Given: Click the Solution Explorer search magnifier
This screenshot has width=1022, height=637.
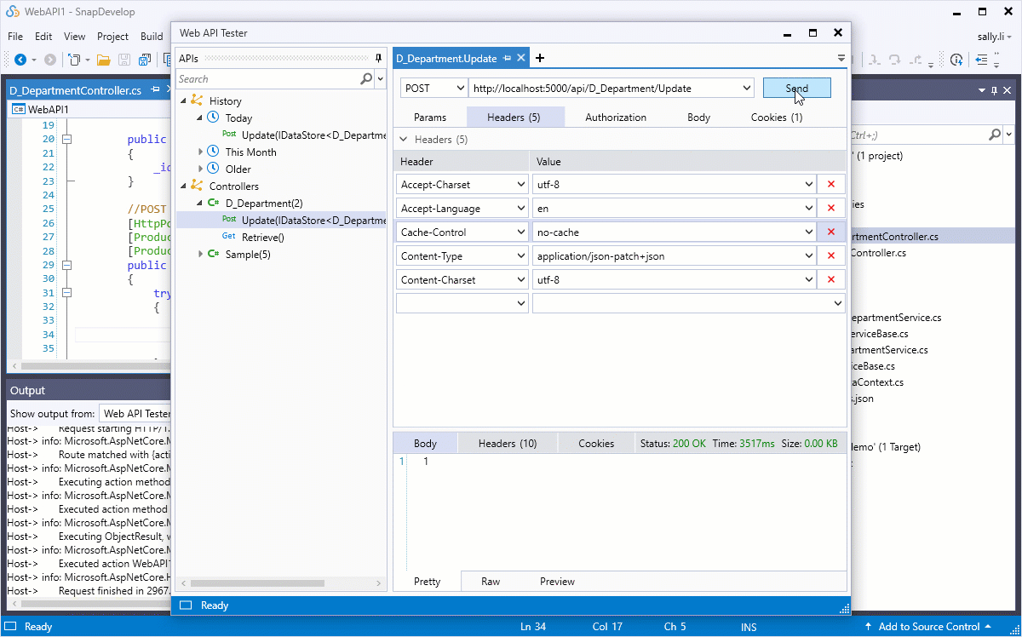Looking at the screenshot, I should [x=995, y=135].
